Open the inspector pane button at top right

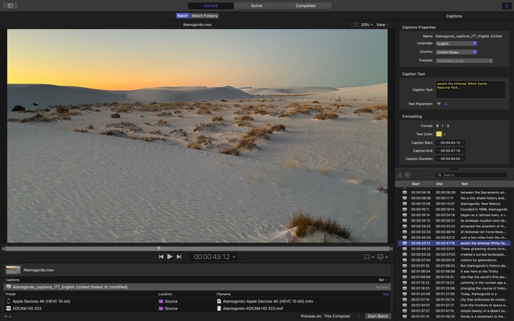click(506, 6)
